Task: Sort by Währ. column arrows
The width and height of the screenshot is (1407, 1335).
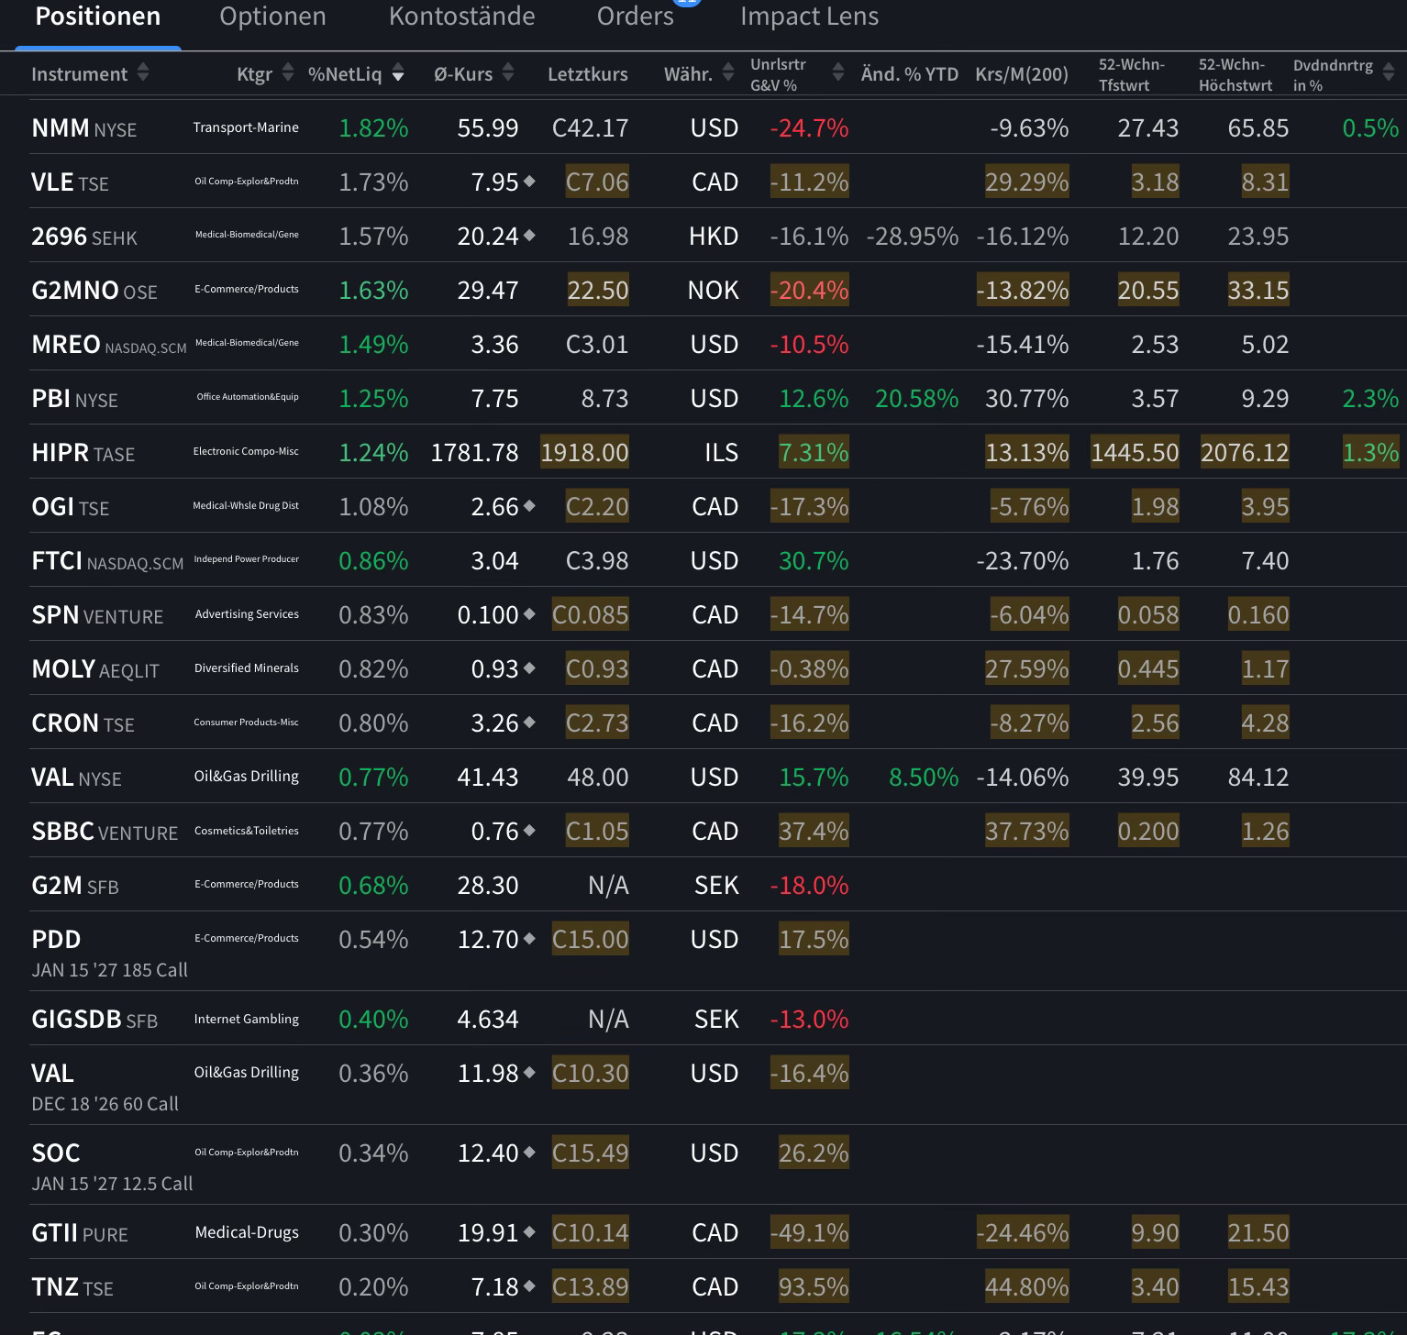Action: pyautogui.click(x=728, y=72)
